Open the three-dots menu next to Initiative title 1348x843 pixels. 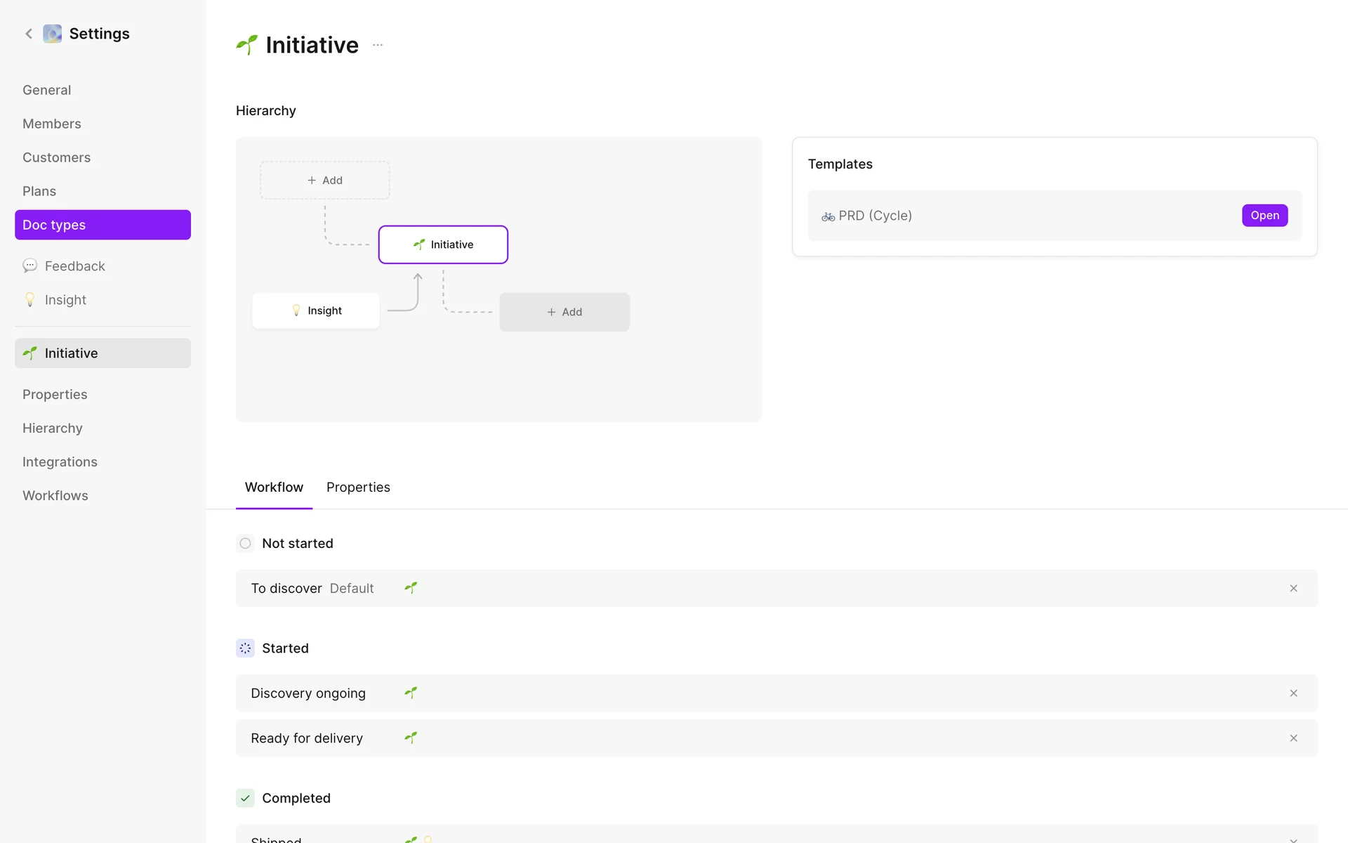pyautogui.click(x=378, y=45)
